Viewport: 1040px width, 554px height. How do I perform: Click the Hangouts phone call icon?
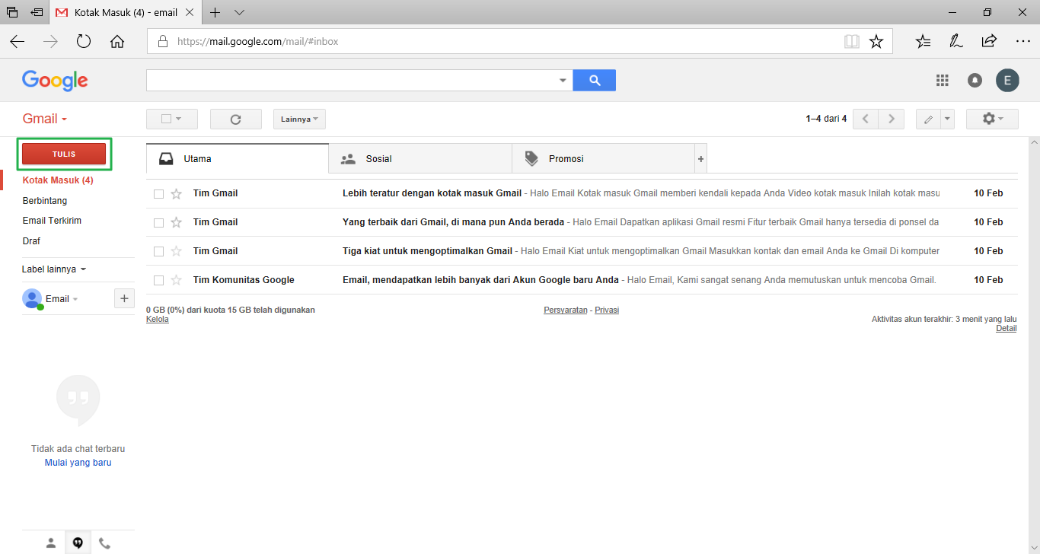click(x=104, y=543)
